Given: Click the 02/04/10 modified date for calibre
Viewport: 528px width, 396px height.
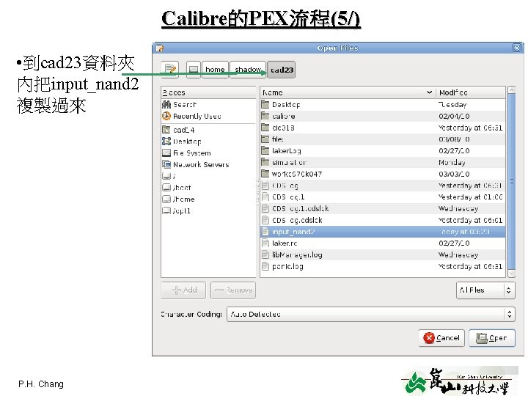Looking at the screenshot, I should [x=454, y=116].
